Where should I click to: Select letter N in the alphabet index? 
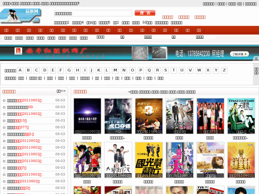pyautogui.click(x=124, y=70)
